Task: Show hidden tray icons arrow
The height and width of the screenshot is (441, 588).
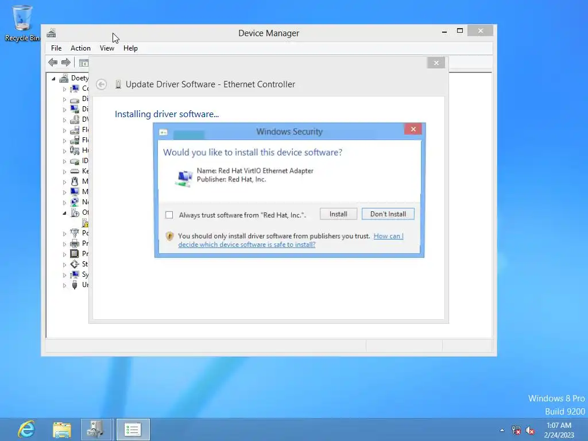Action: pyautogui.click(x=502, y=430)
